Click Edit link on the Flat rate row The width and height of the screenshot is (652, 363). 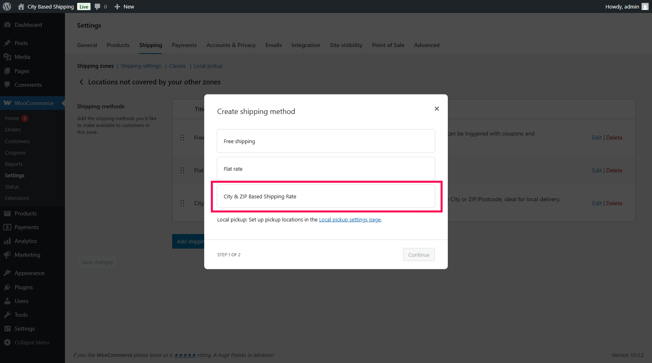click(x=596, y=170)
